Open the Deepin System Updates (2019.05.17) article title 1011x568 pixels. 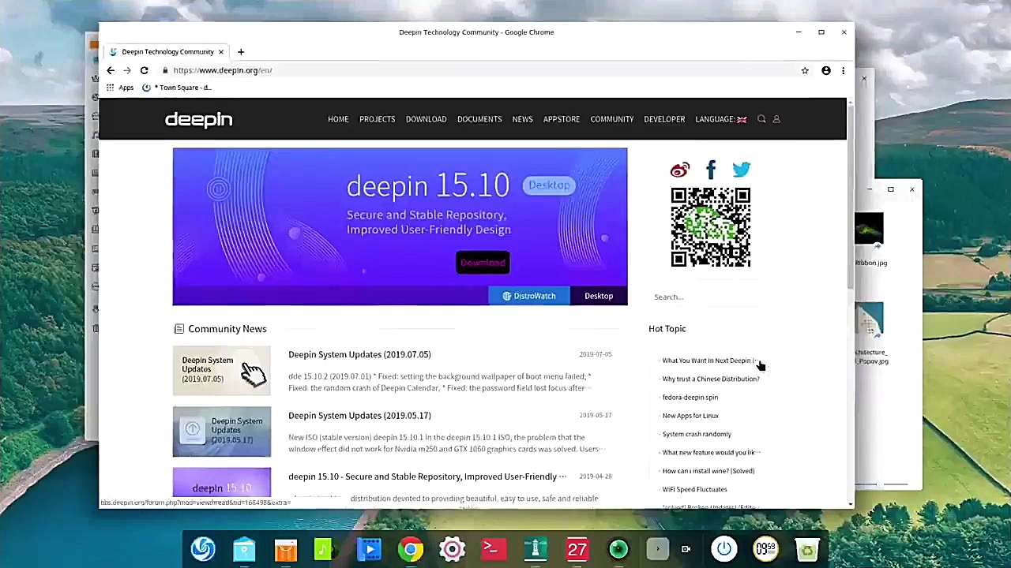(359, 415)
